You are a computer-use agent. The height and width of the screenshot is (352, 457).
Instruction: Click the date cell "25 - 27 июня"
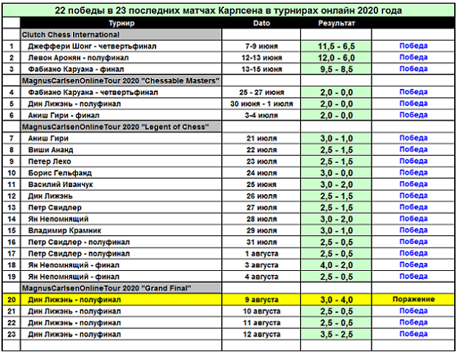(261, 92)
